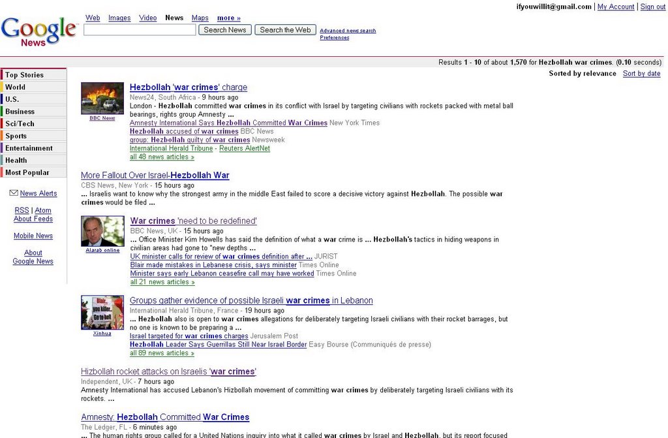
Task: Open the more » services link
Action: pyautogui.click(x=229, y=18)
